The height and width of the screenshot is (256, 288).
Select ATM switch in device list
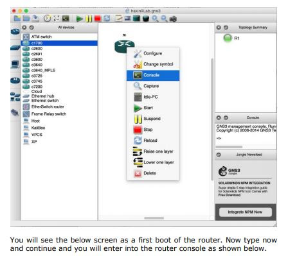pos(59,37)
